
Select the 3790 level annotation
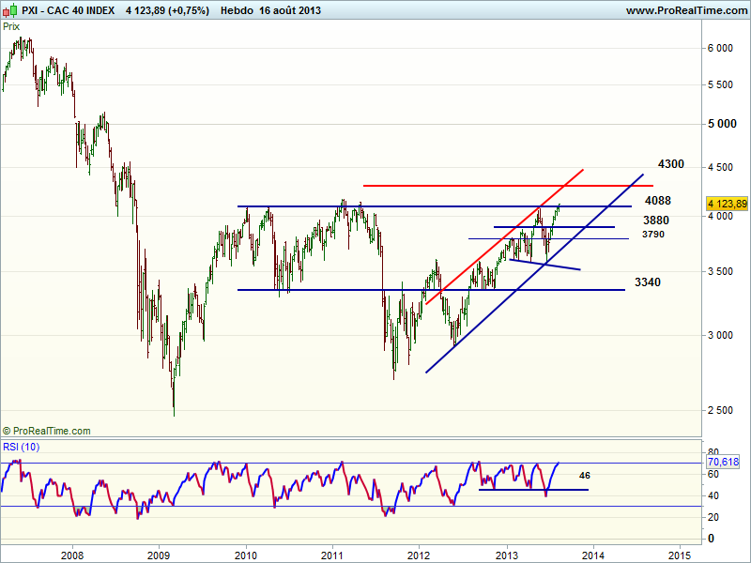(x=653, y=235)
